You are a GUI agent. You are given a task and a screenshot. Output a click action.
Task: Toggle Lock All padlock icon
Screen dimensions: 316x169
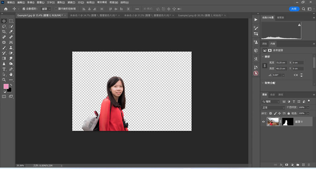point(289,113)
